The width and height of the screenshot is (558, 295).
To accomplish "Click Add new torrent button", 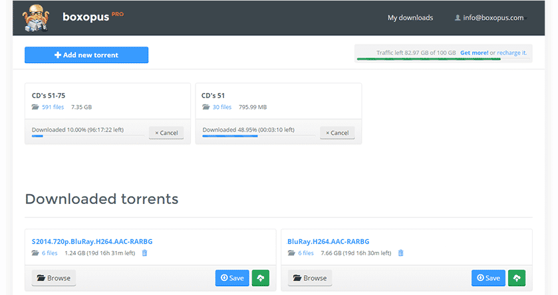I will tap(86, 54).
